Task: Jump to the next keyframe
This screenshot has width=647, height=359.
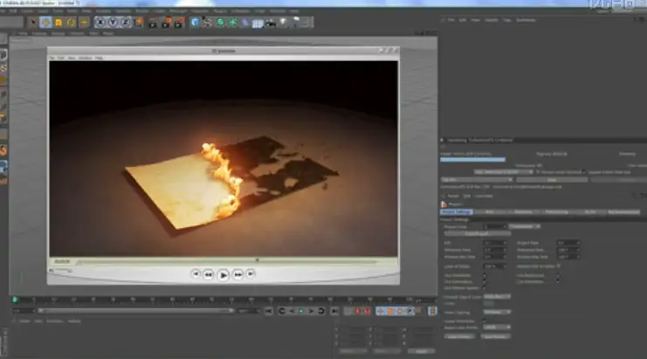Action: click(321, 311)
